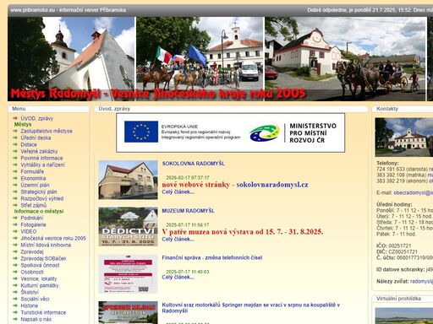
Task: Open Finanční správa flyer thumbnail
Action: pos(128,273)
